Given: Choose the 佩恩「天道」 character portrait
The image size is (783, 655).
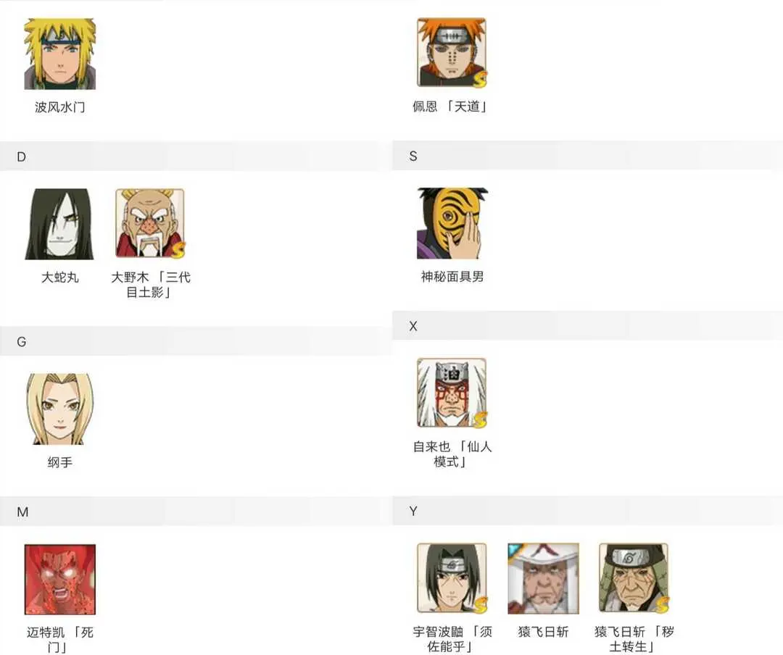Looking at the screenshot, I should pyautogui.click(x=452, y=53).
